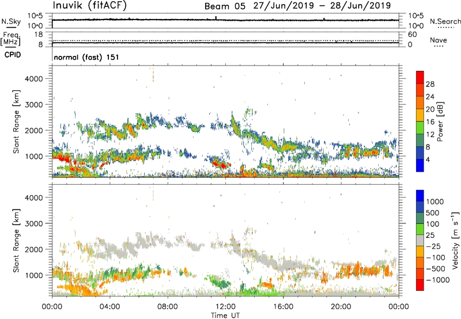The width and height of the screenshot is (461, 319).
Task: Click the '20:00' time axis tick label
Action: click(341, 307)
